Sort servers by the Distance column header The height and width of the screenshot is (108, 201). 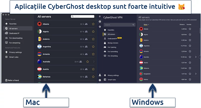coord(182,24)
